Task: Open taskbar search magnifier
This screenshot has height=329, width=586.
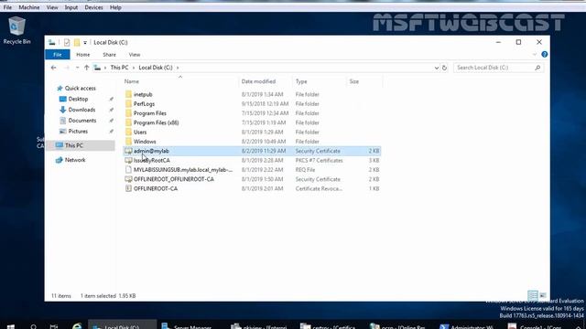Action: [x=33, y=326]
